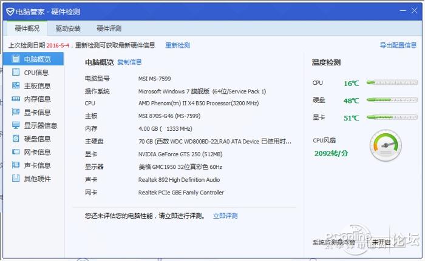Select the 硬盘信息 label in sidebar
Screen dimensions: 425x261
[38, 139]
